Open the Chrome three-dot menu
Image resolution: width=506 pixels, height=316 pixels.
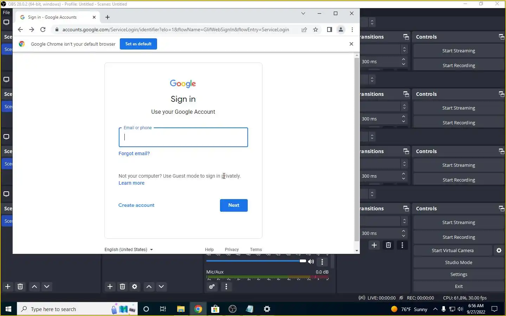pos(352,29)
